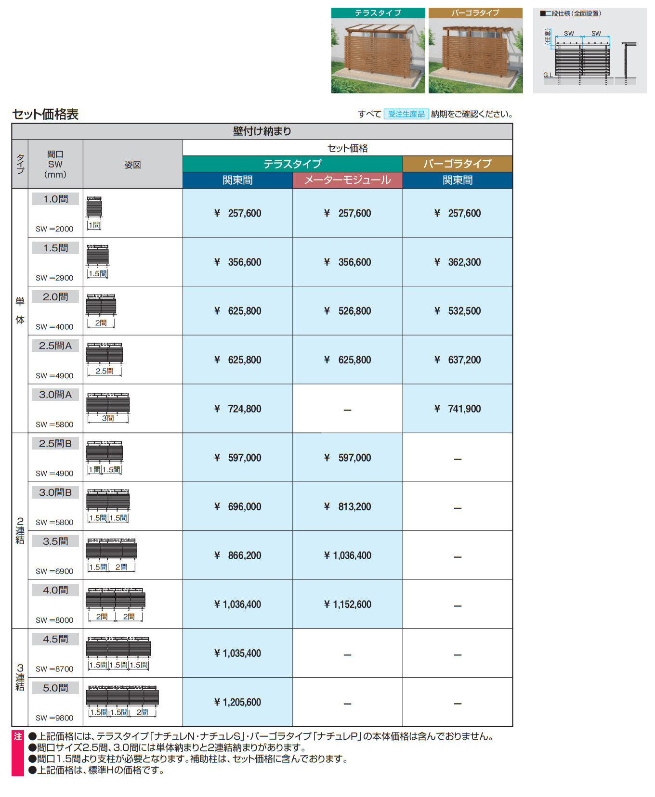The width and height of the screenshot is (655, 797).
Task: Click the ¥866,200 price cell
Action: click(x=237, y=555)
